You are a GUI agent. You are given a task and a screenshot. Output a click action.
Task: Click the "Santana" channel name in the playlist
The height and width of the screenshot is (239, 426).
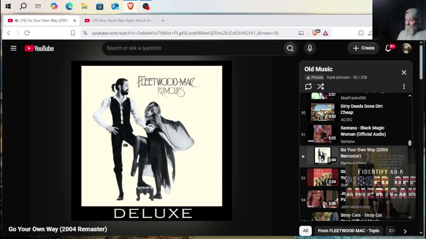pyautogui.click(x=347, y=142)
